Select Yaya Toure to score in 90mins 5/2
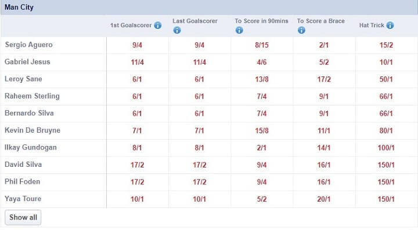Viewport: 418px width, 230px height. tap(261, 199)
